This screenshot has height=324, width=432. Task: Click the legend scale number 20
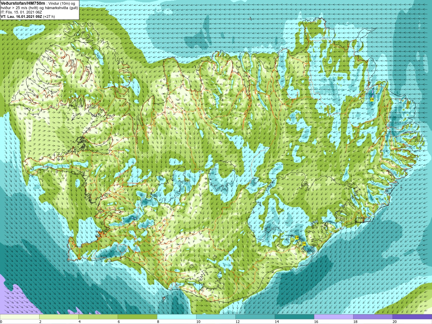point(394,322)
